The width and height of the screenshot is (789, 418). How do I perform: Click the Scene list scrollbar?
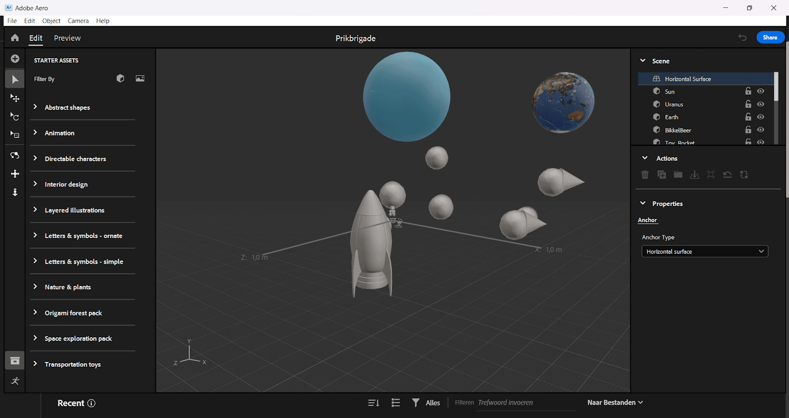coord(776,87)
